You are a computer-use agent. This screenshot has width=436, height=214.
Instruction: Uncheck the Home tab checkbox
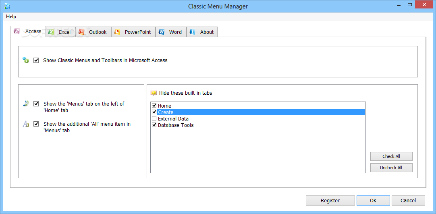point(154,106)
